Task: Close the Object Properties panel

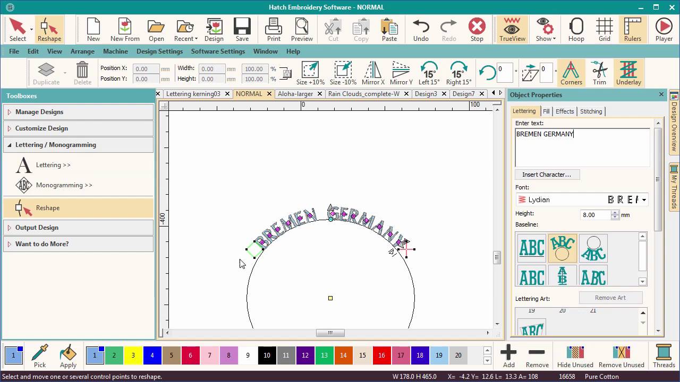Action: click(x=661, y=94)
